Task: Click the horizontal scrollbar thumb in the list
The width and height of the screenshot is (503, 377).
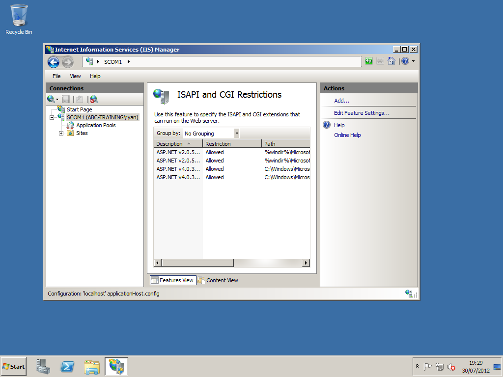Action: pyautogui.click(x=197, y=263)
